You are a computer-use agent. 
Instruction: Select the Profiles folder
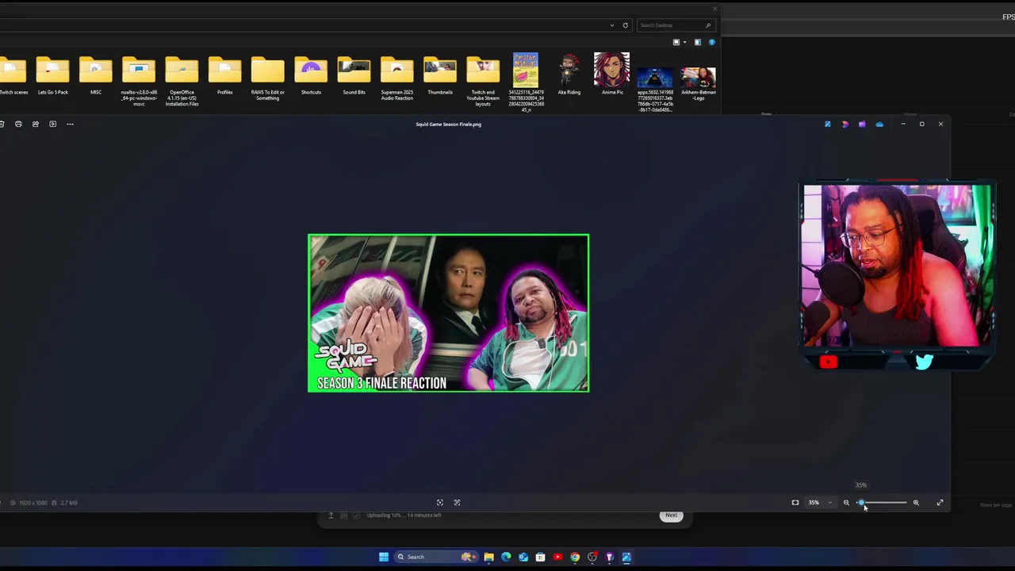click(x=224, y=77)
